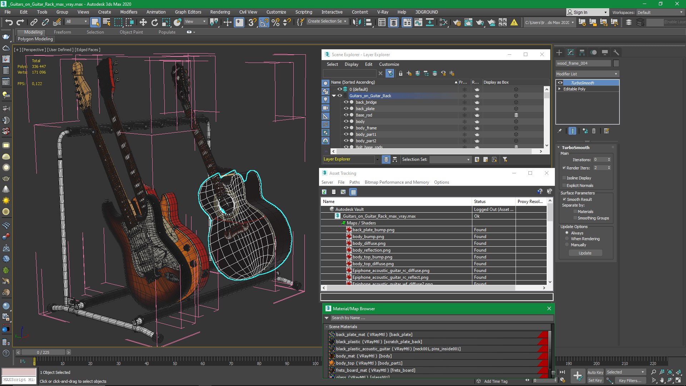
Task: Click object color swatch beside wood_frame_004
Action: pyautogui.click(x=616, y=63)
